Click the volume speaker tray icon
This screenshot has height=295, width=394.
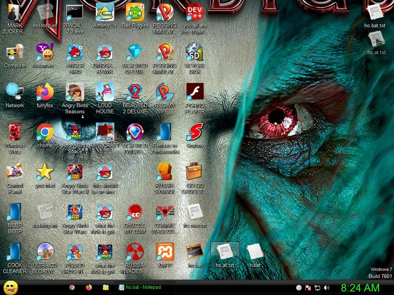click(x=327, y=288)
